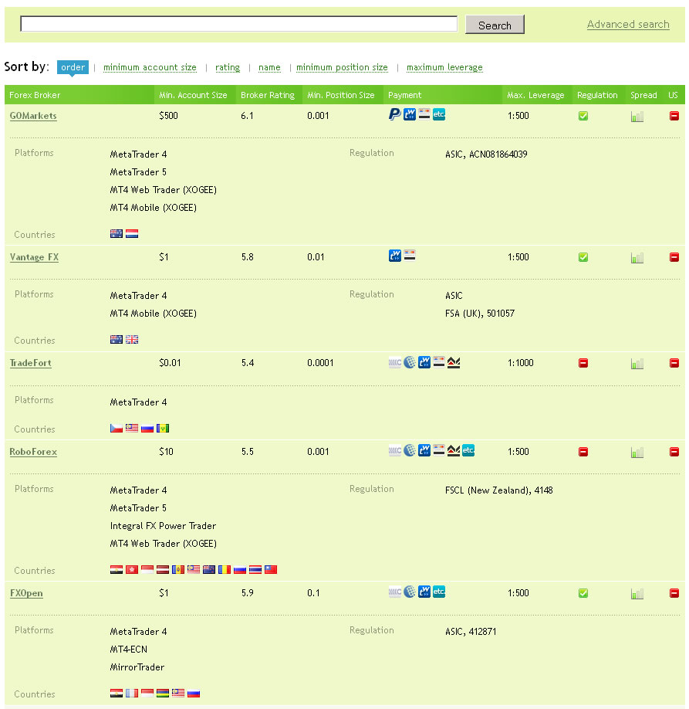Click the MoneyBookers payment icon for TradeFort
689x709 pixels.
click(409, 362)
